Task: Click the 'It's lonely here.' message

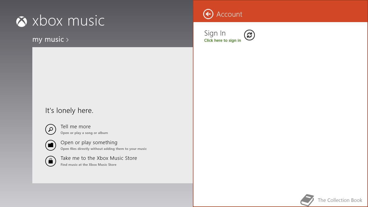Action: click(x=69, y=111)
